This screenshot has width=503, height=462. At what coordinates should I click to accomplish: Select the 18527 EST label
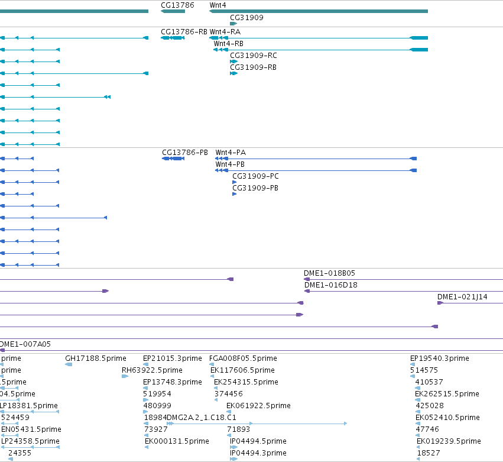[x=429, y=453]
